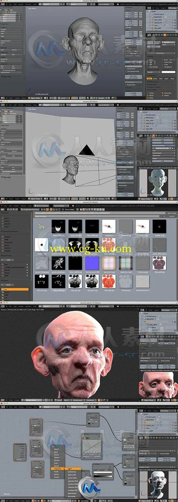The image size is (178, 502).
Task: Click Reset recent list button in file browser
Action: click(8, 285)
